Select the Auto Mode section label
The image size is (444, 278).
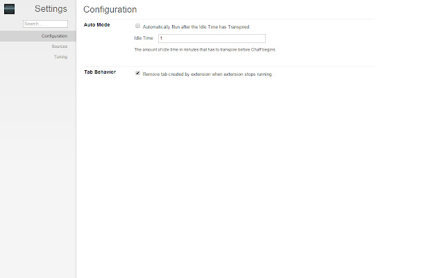pos(97,26)
